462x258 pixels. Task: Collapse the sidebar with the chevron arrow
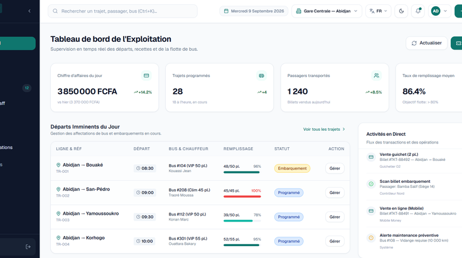(30, 11)
